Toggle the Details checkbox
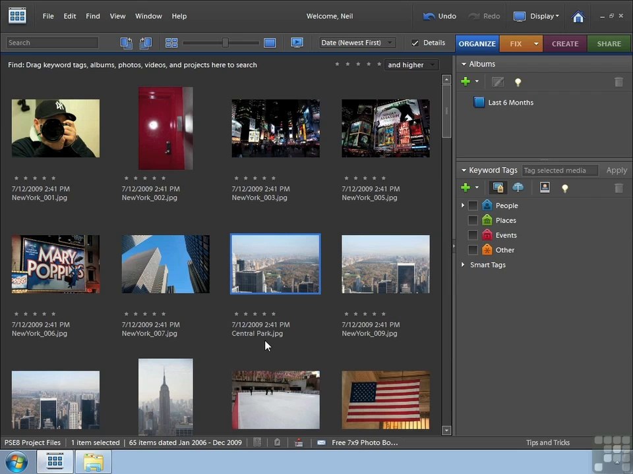The height and width of the screenshot is (474, 633). pos(415,43)
